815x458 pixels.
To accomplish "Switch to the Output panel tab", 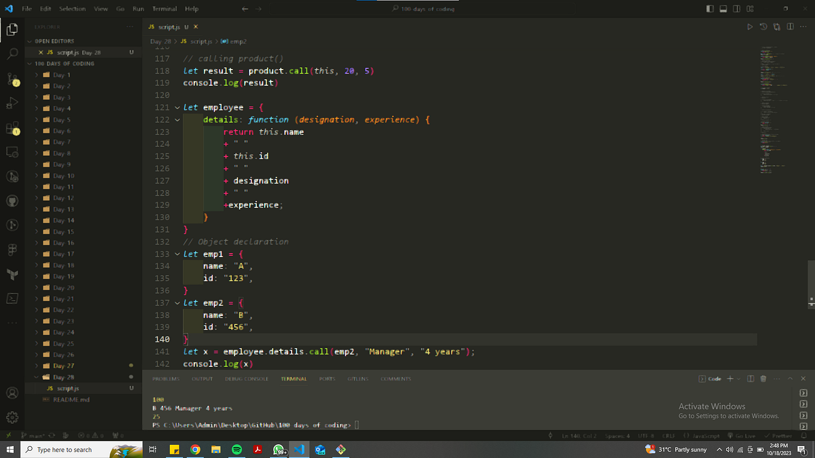I will coord(202,379).
